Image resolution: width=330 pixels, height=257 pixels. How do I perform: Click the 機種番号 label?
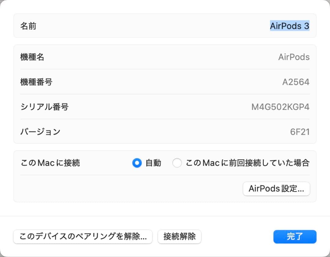[36, 82]
